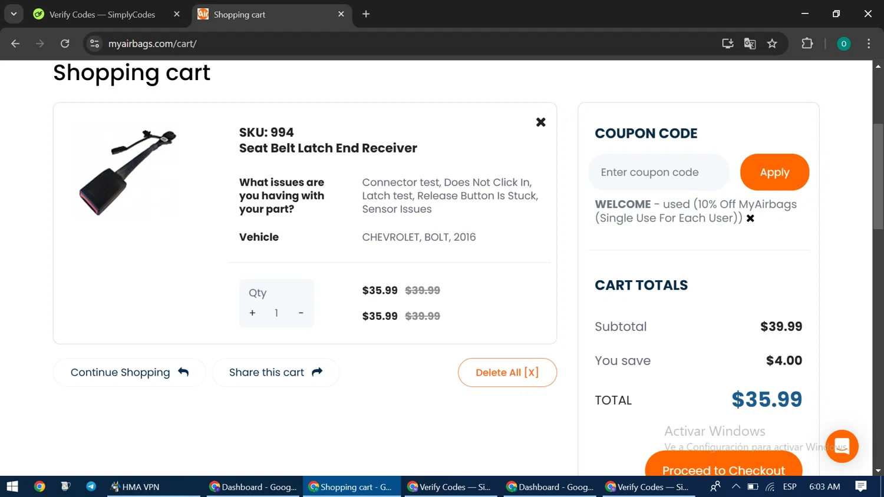884x497 pixels.
Task: Open the Seat Belt Latch End Receiver title
Action: 328,148
